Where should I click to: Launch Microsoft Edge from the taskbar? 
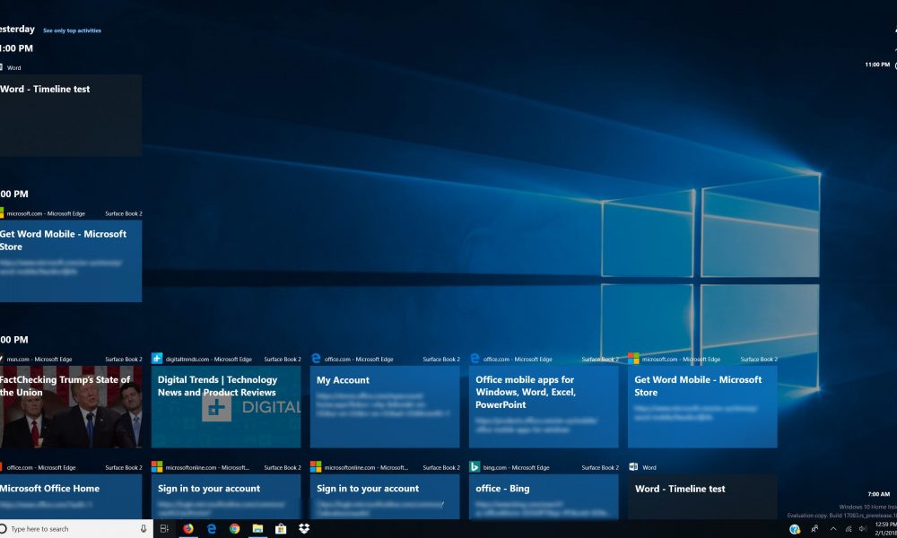coord(212,529)
